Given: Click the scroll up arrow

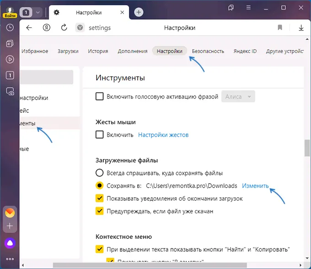Looking at the screenshot, I should pyautogui.click(x=307, y=39).
